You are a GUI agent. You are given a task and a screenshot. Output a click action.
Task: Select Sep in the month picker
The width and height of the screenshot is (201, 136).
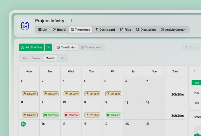pyautogui.click(x=197, y=103)
